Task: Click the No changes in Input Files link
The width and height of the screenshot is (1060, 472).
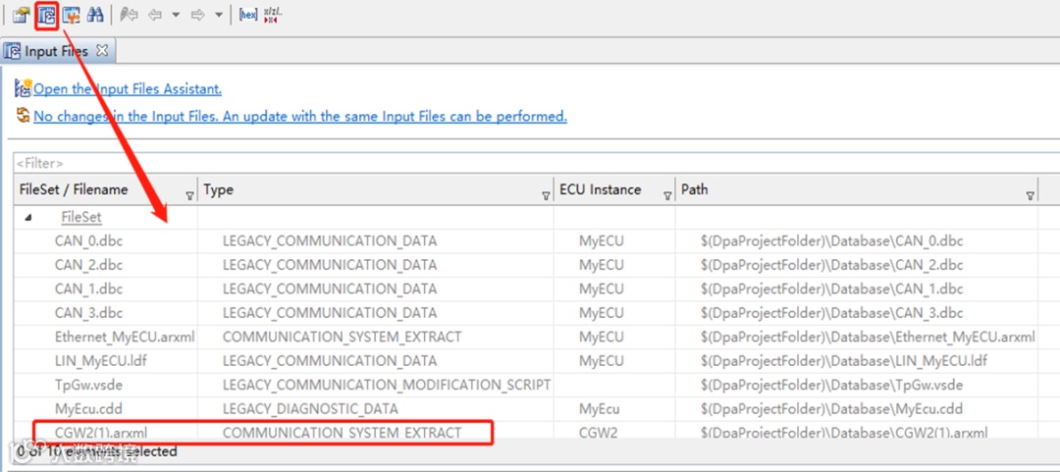Action: [300, 117]
